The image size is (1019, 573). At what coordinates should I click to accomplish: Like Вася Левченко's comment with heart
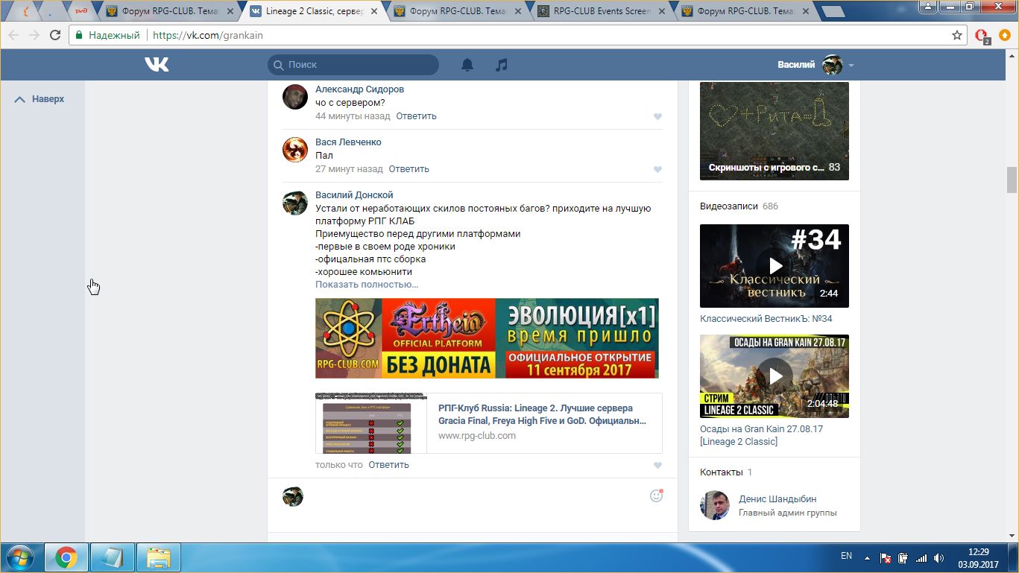(657, 170)
